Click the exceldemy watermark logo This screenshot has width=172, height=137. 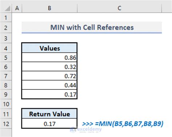click(86, 130)
